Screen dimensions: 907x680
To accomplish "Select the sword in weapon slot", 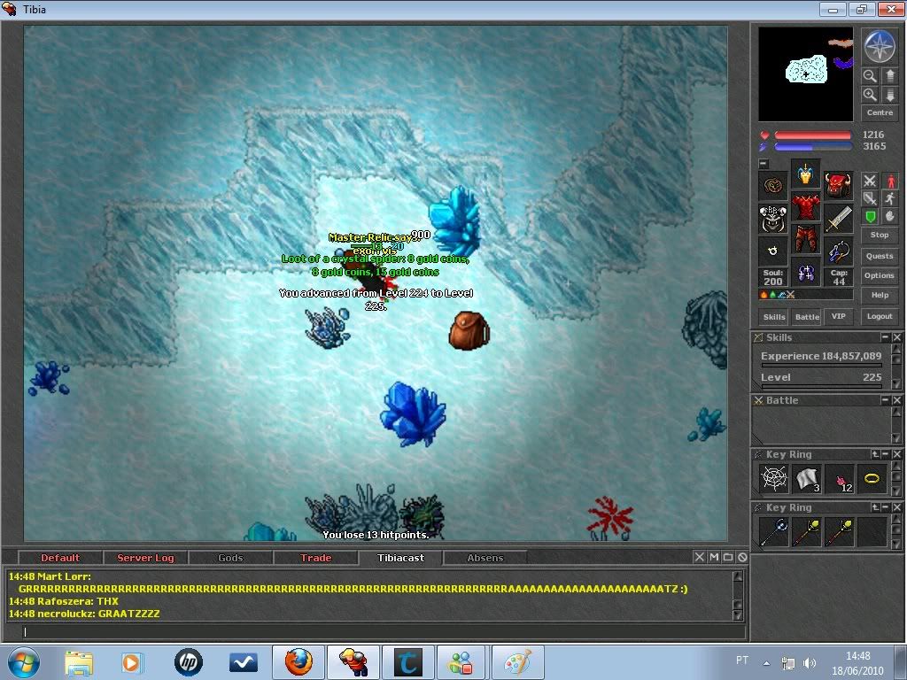I will click(x=838, y=218).
